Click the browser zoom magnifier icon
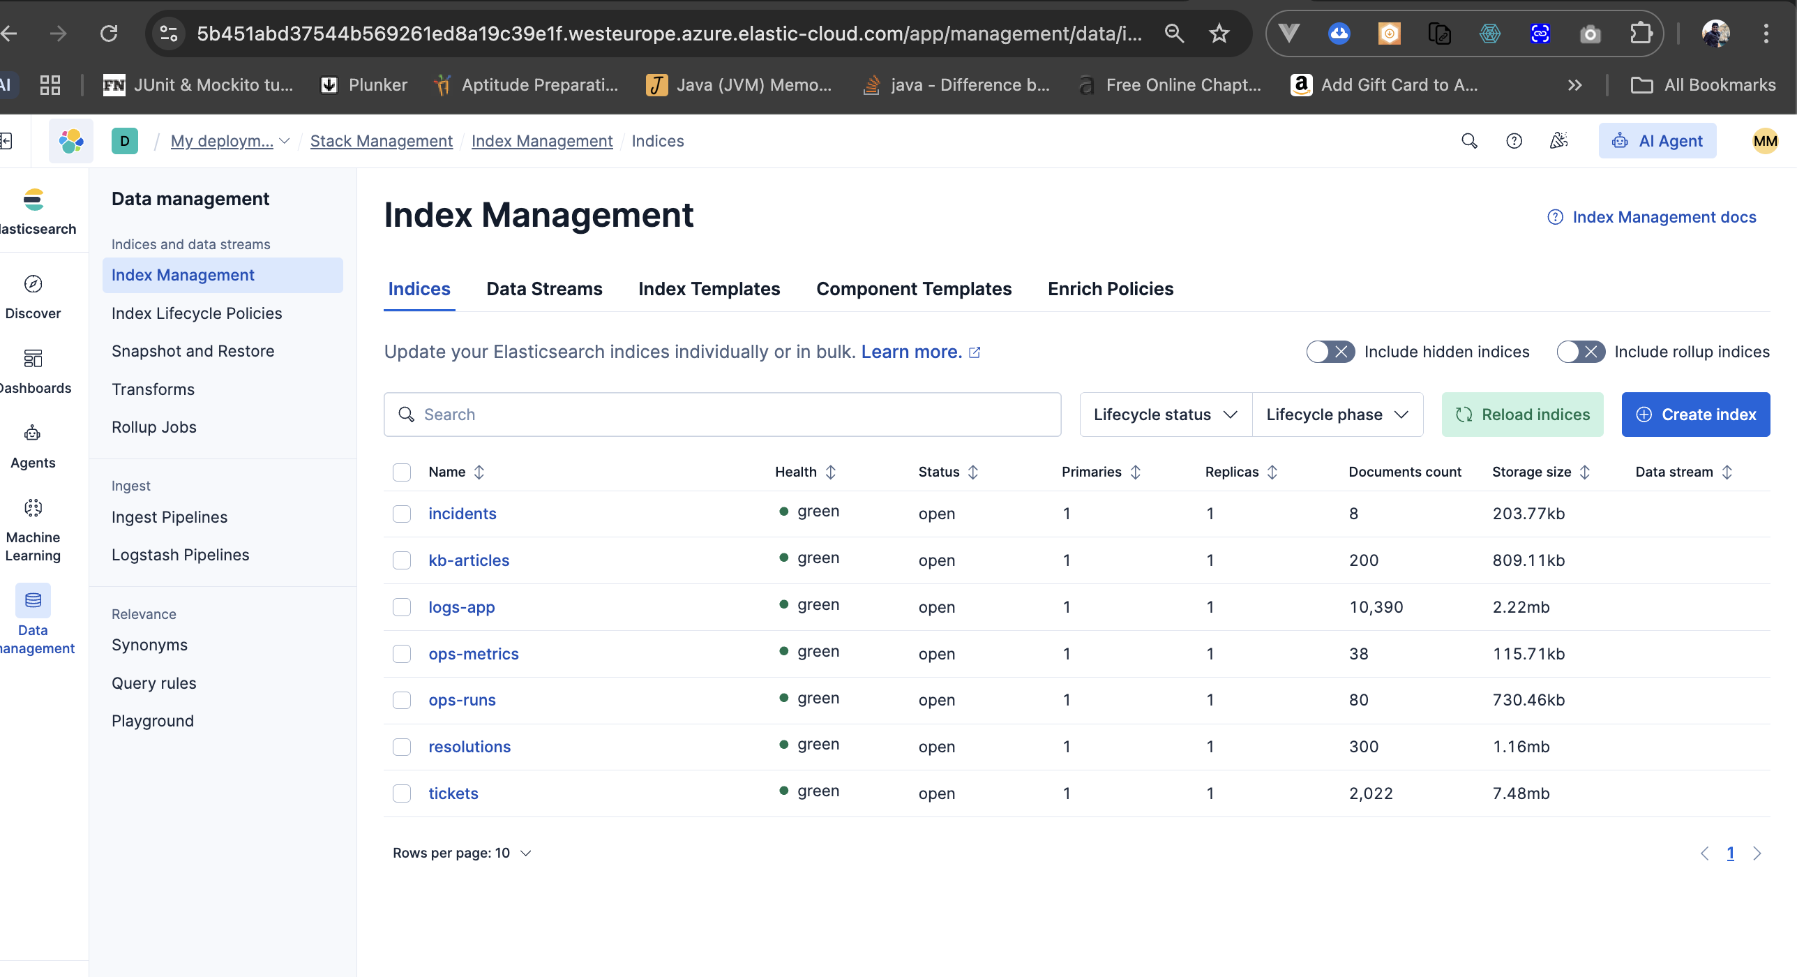 (x=1174, y=33)
